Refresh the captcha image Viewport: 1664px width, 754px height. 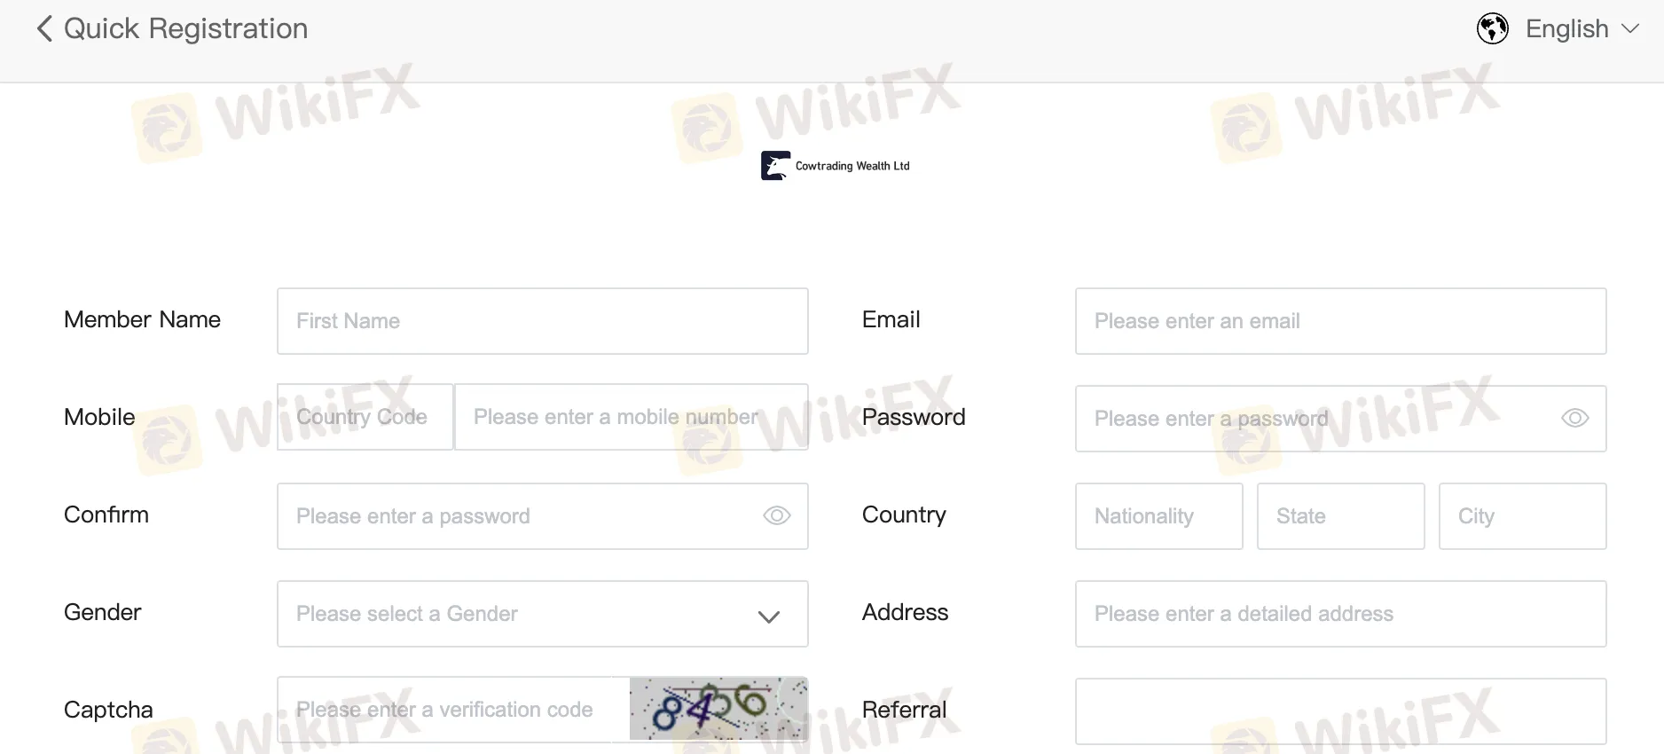pyautogui.click(x=718, y=709)
